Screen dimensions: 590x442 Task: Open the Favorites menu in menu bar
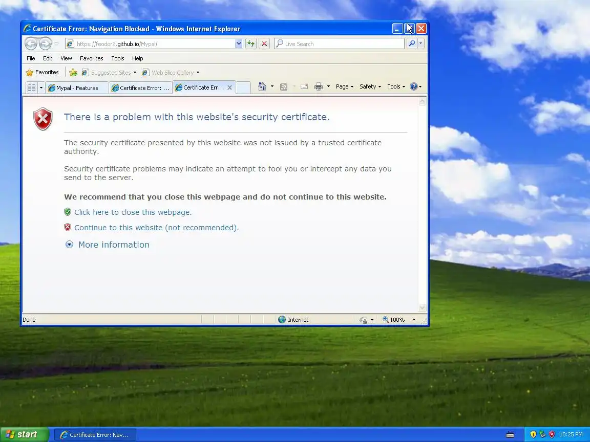coord(92,58)
